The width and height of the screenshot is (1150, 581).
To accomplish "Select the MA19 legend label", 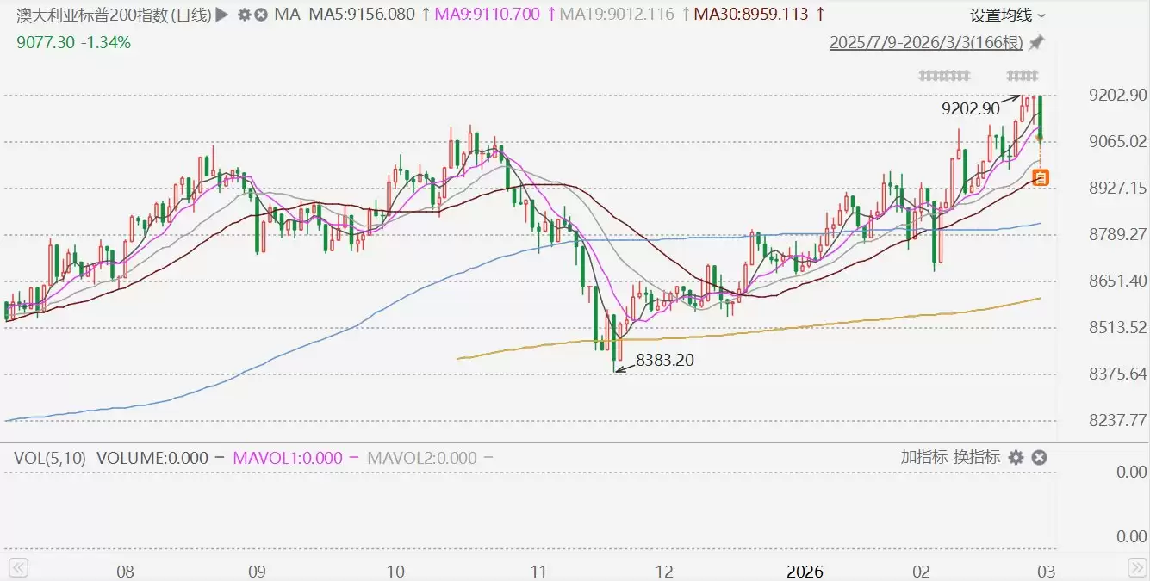I will [x=617, y=15].
